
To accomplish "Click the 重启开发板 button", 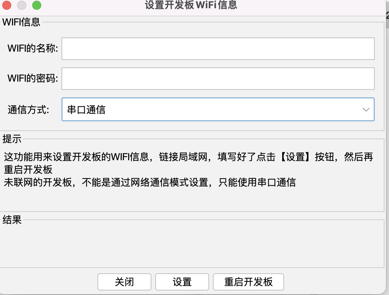I will click(x=248, y=282).
